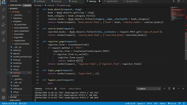Viewport: 187px width, 105px height.
Task: Split the terminal pane
Action: coord(169,89)
